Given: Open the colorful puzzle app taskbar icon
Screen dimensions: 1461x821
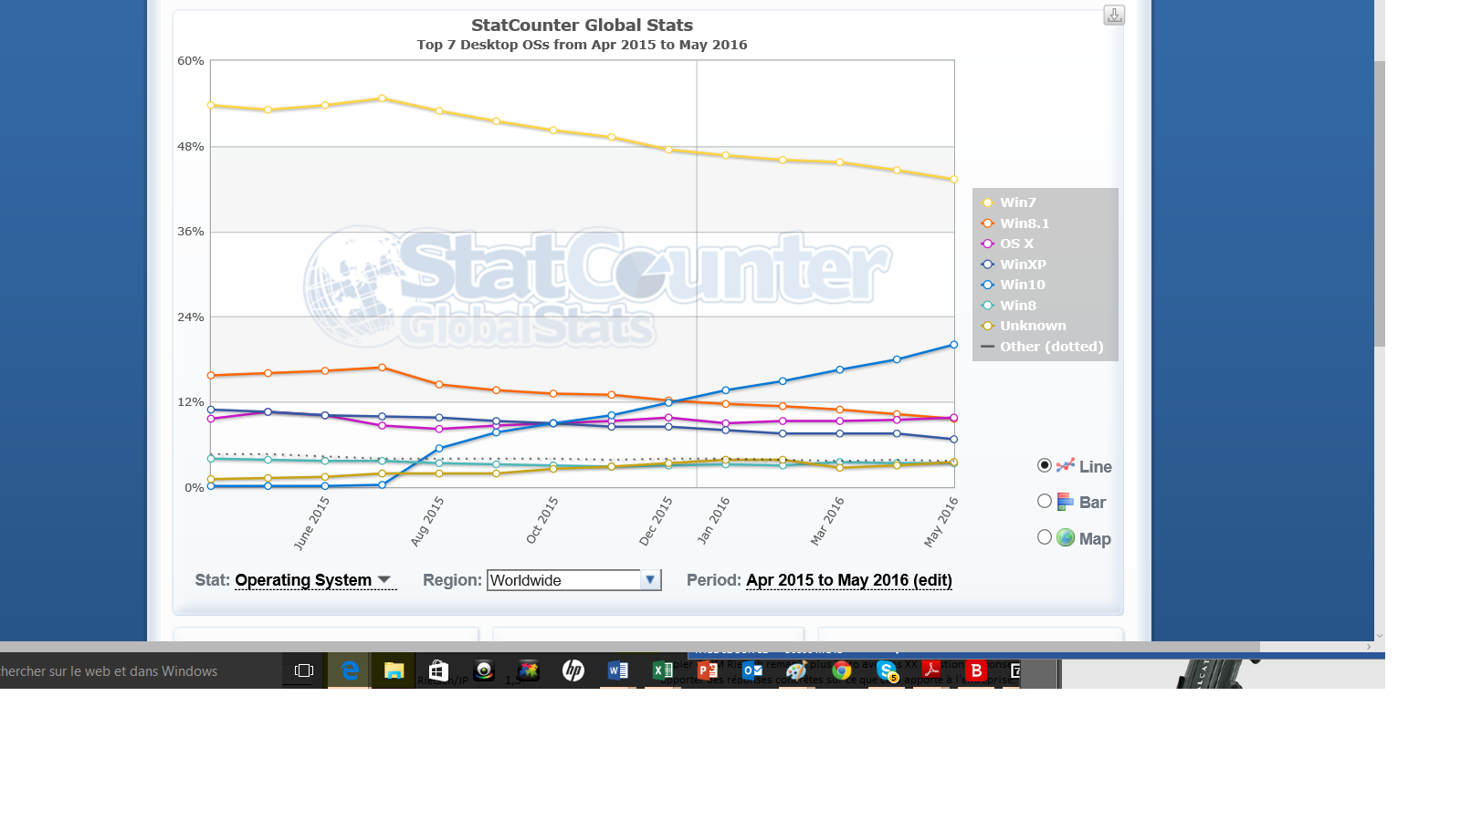Looking at the screenshot, I should pyautogui.click(x=528, y=670).
